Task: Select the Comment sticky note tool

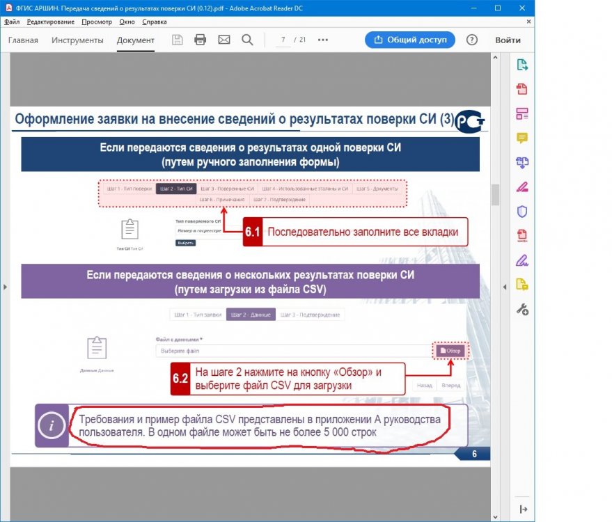Action: [x=521, y=138]
